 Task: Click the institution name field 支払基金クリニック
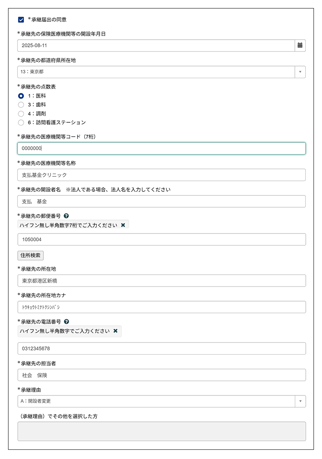pos(161,175)
